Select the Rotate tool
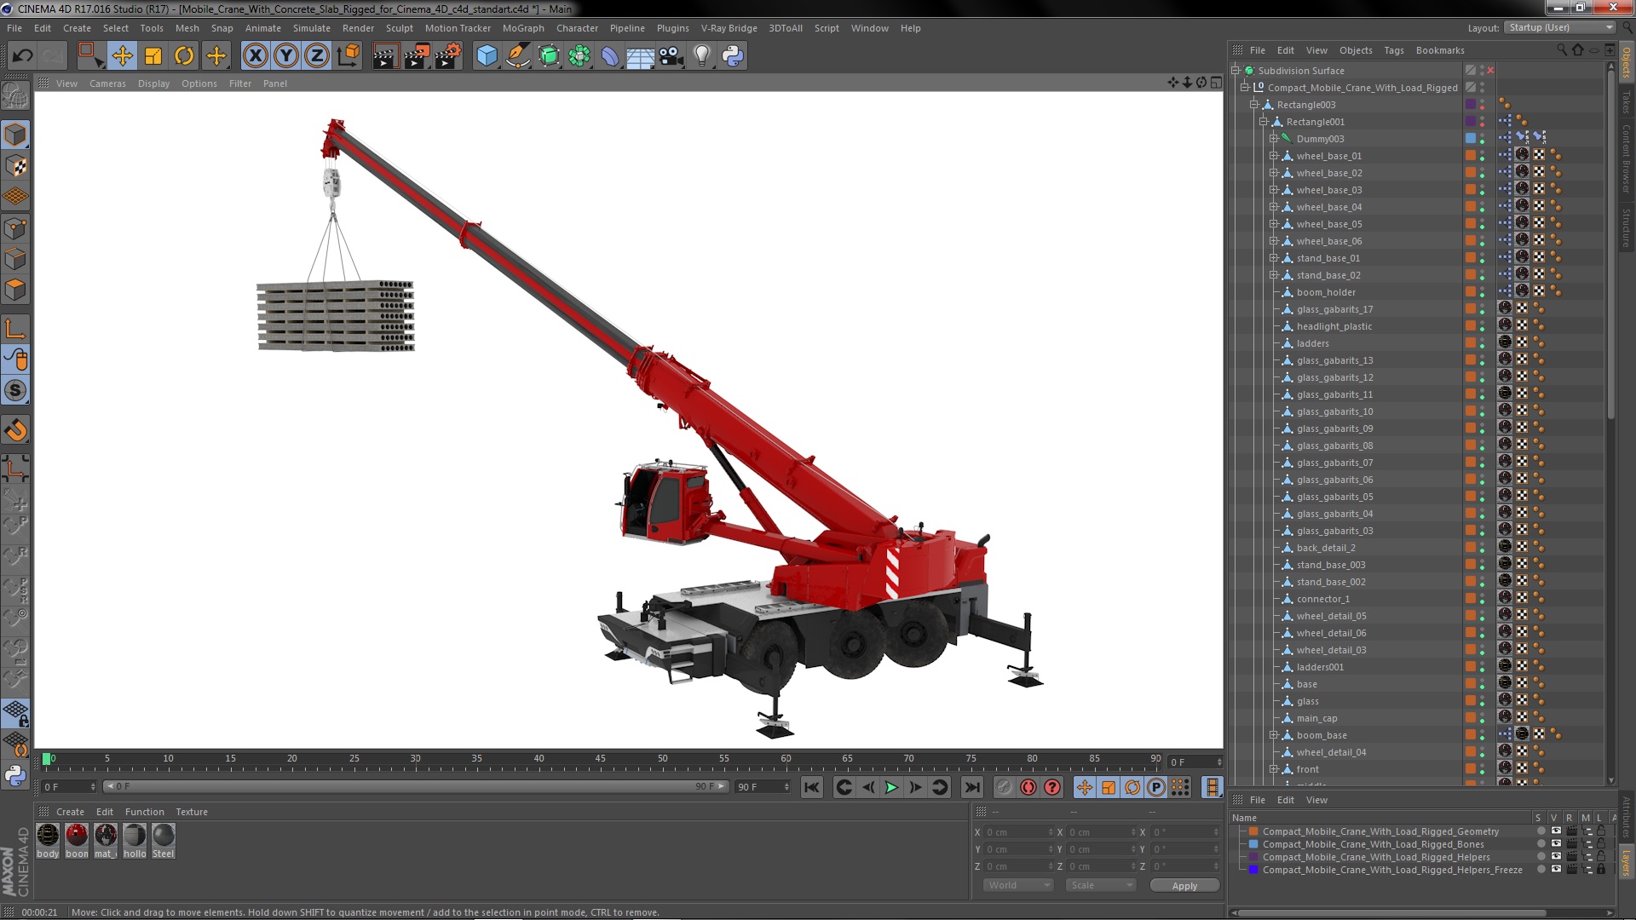The width and height of the screenshot is (1636, 920). coord(184,56)
